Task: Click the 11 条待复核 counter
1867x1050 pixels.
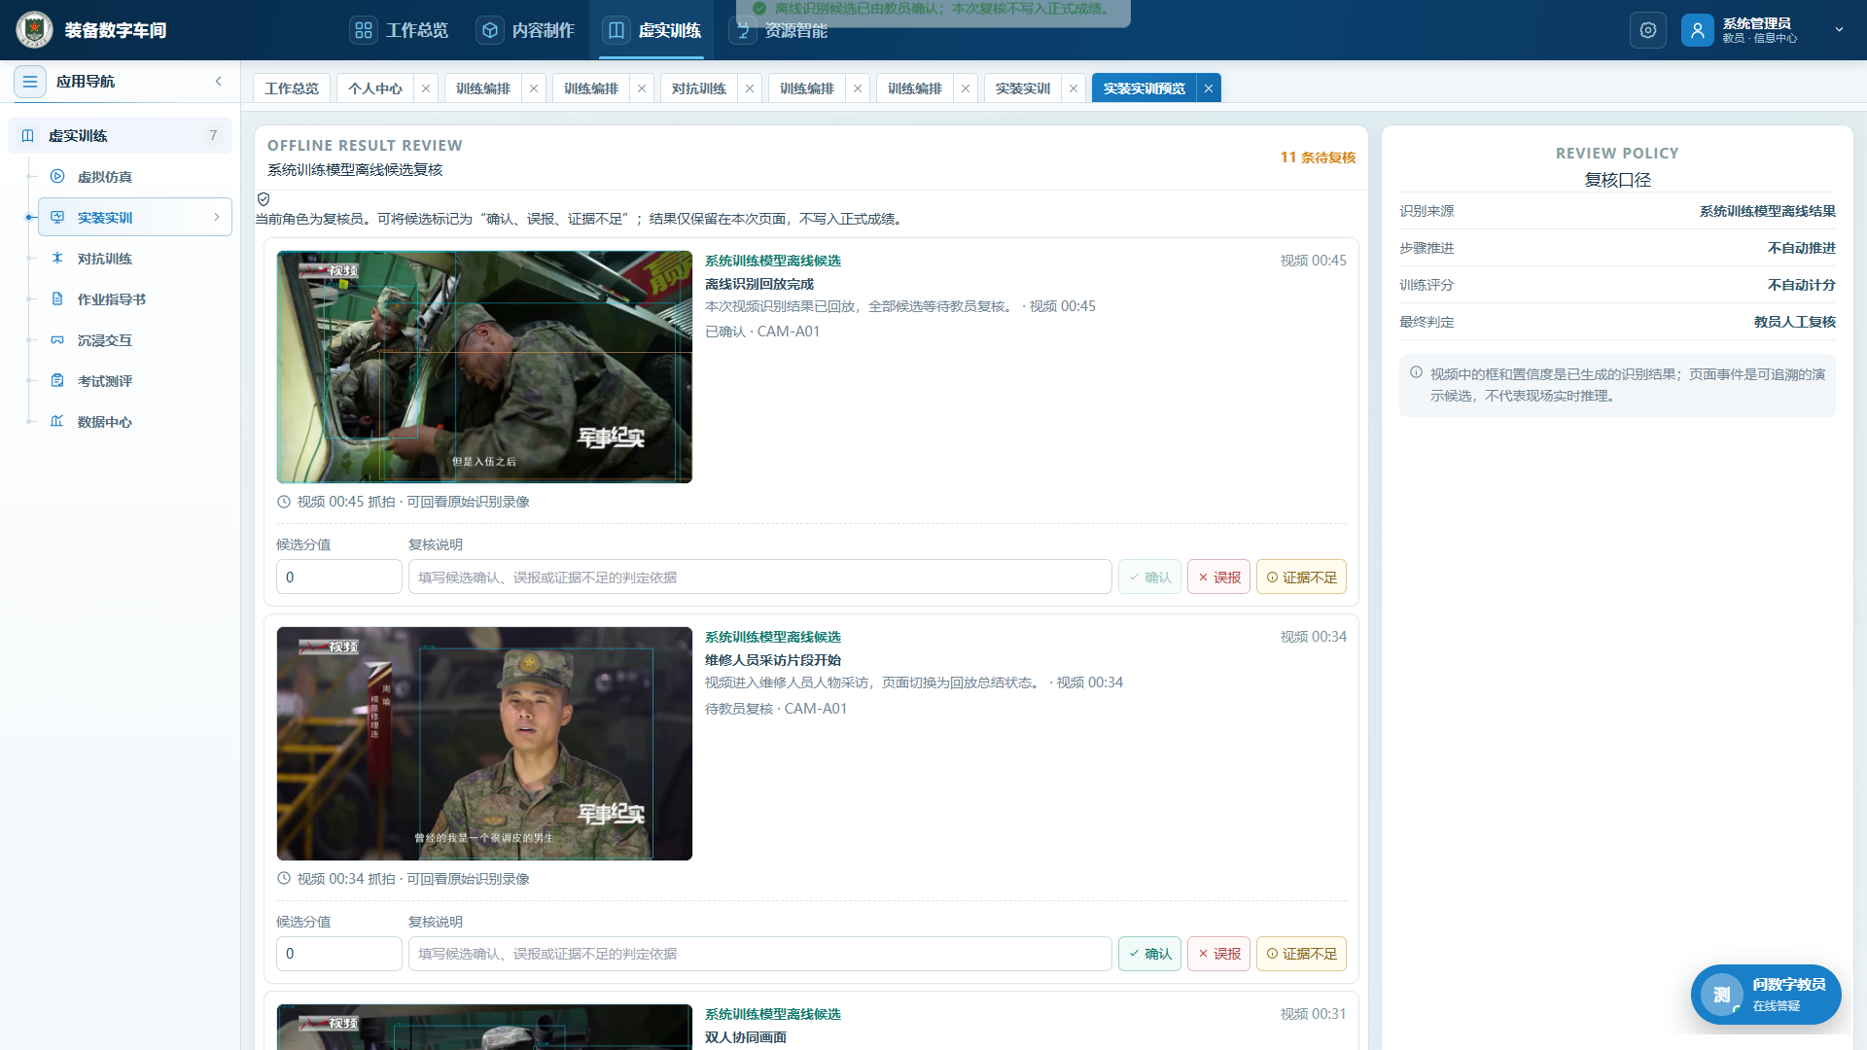Action: (1318, 157)
